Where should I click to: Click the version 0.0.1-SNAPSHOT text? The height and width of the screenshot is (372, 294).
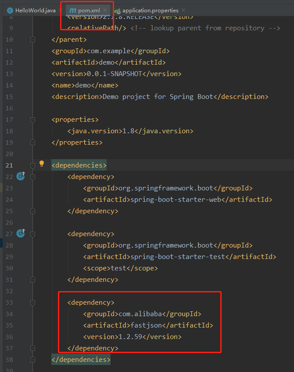[x=115, y=74]
